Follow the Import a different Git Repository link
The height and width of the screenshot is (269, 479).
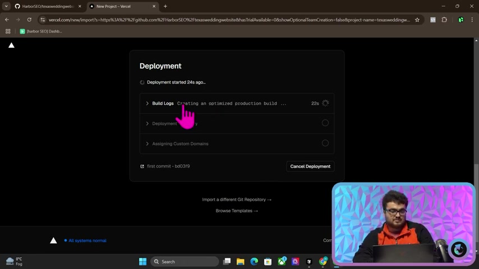[237, 200]
